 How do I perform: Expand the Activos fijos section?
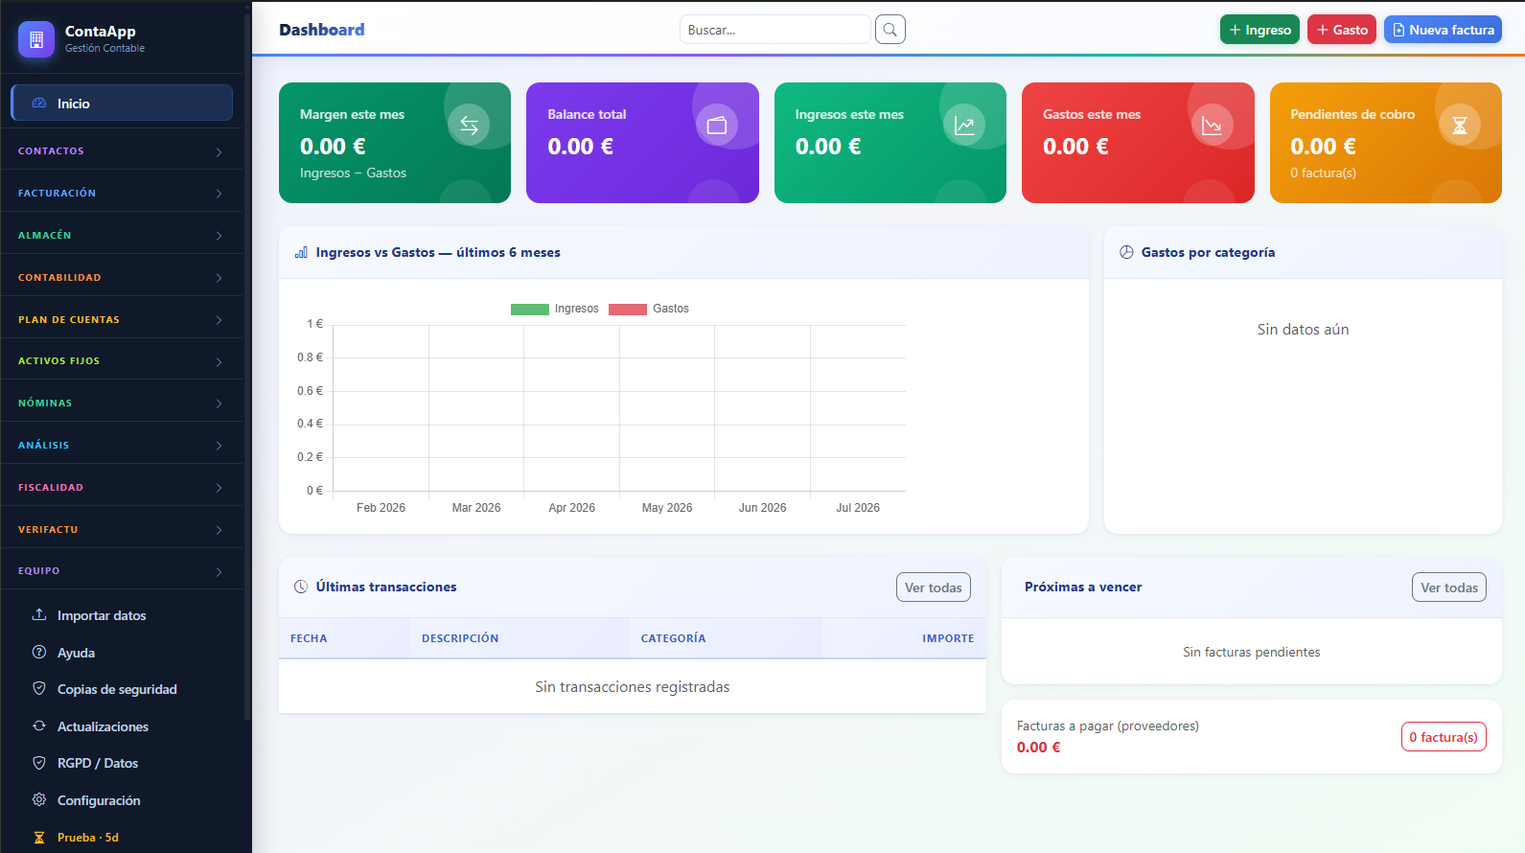click(122, 361)
